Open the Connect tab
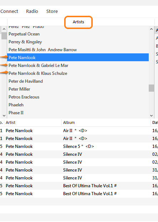Viewport: 158px width, 222px height. (x=9, y=11)
